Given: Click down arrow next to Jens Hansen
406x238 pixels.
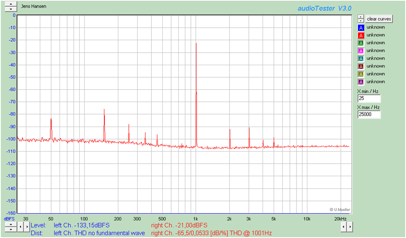Looking at the screenshot, I should click(x=11, y=9).
